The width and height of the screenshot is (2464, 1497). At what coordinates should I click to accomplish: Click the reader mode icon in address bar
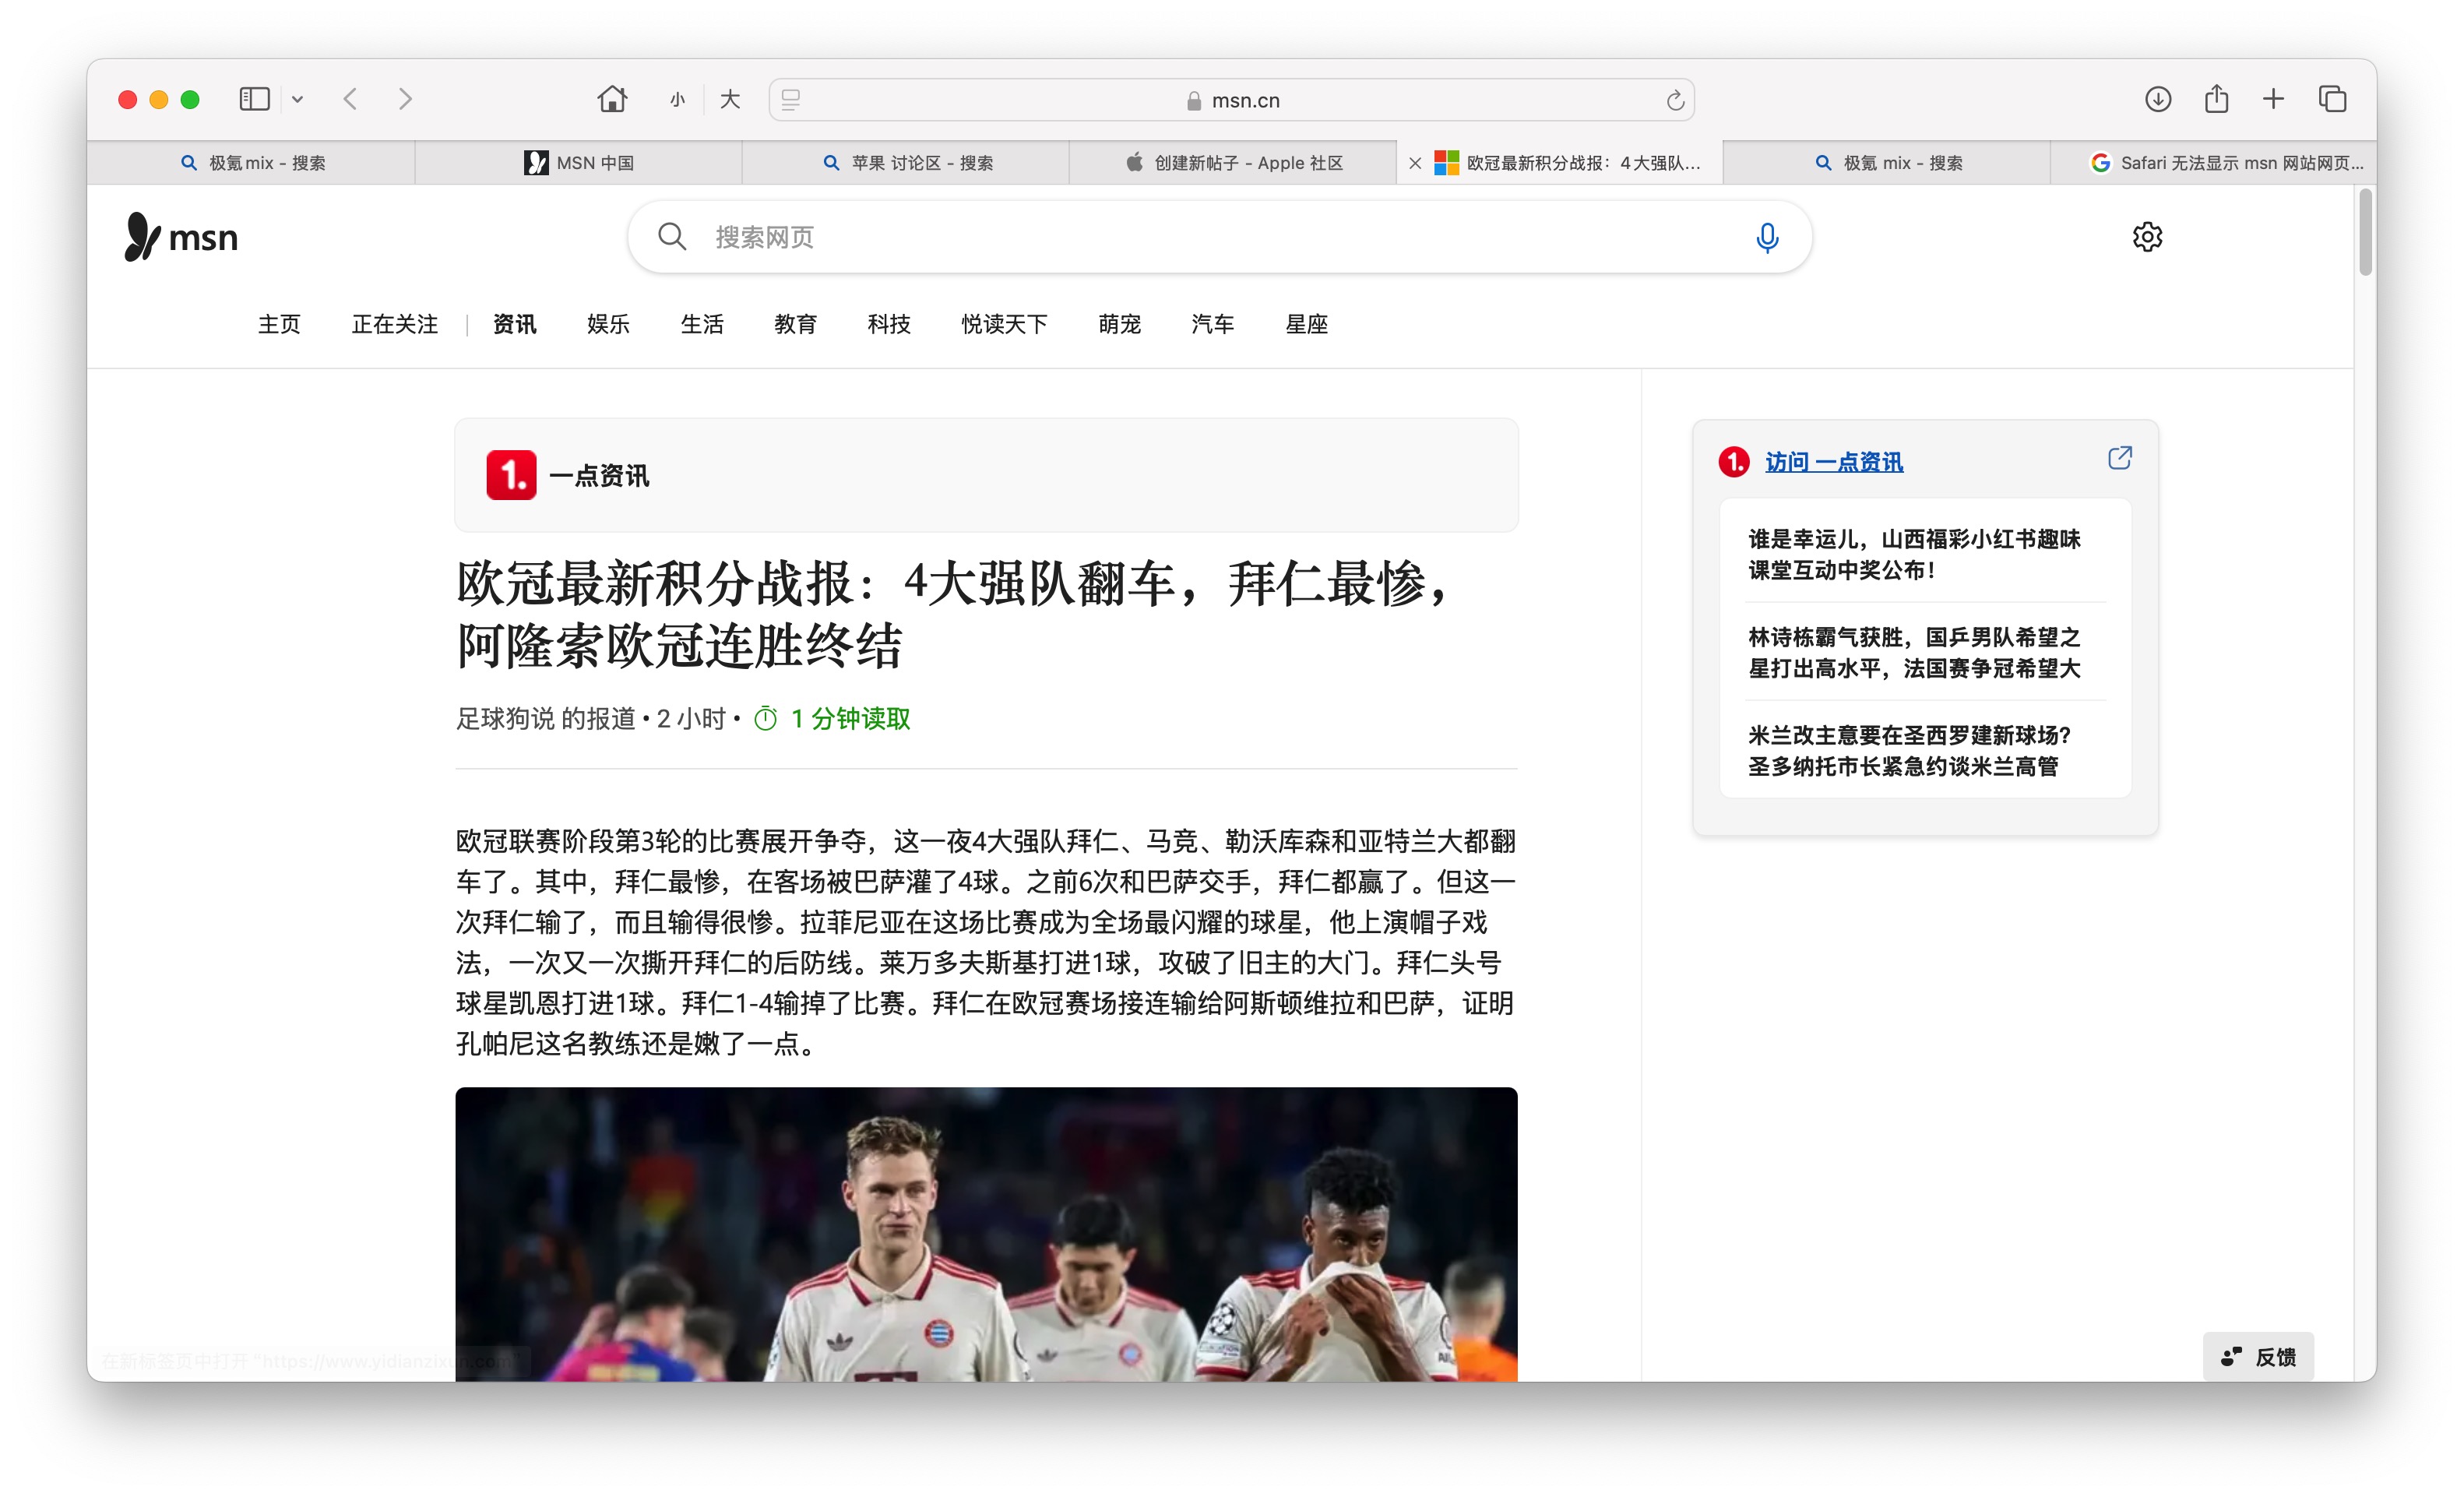[x=791, y=100]
